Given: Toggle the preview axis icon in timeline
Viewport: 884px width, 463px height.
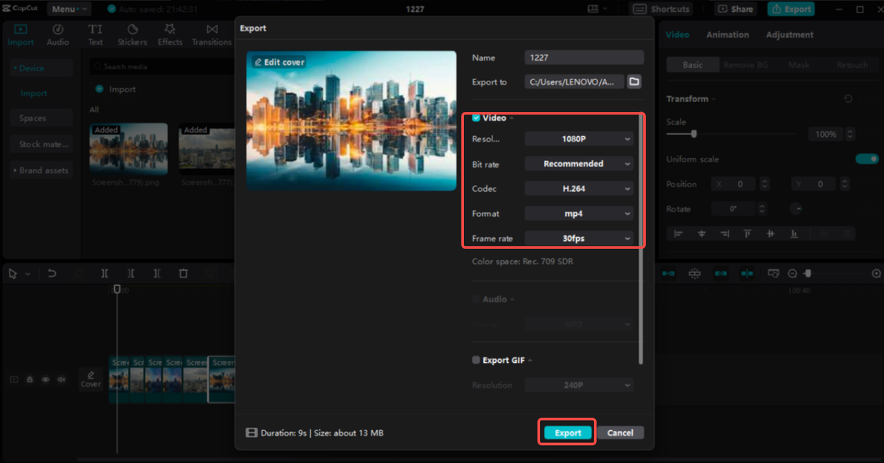Looking at the screenshot, I should (747, 274).
